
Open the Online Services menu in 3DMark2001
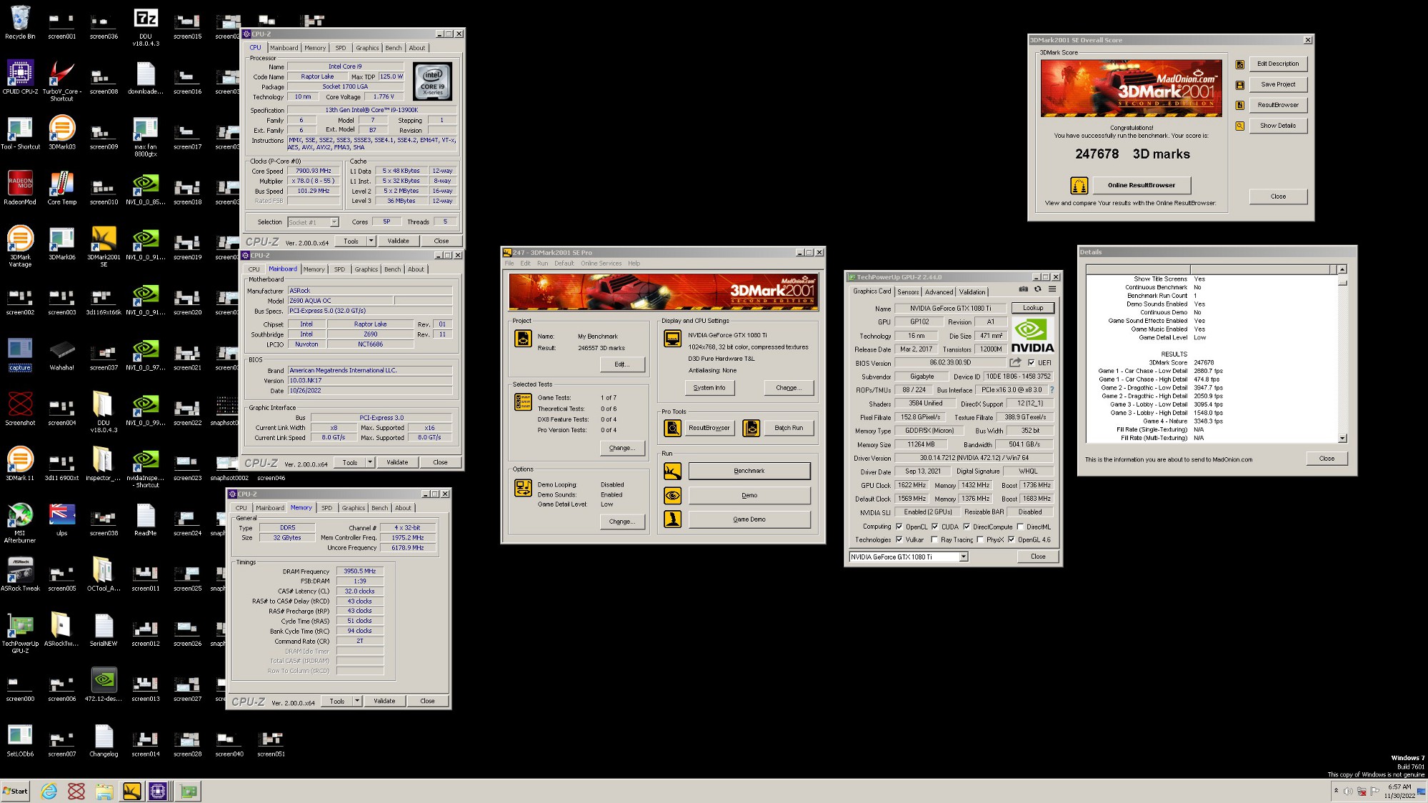tap(601, 264)
